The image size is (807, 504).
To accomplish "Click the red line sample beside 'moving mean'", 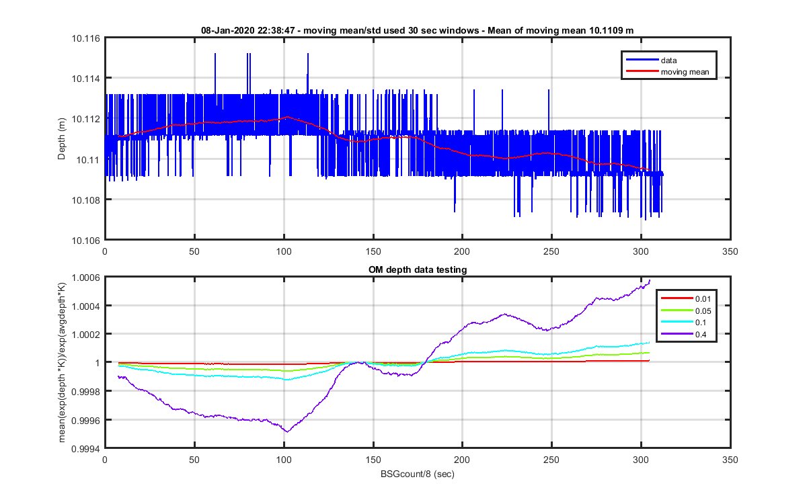I will (642, 72).
